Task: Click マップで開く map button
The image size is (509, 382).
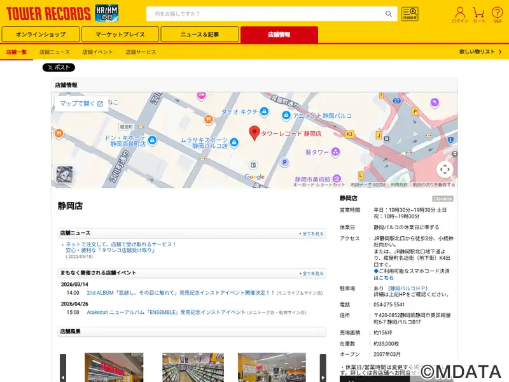Action: 81,104
